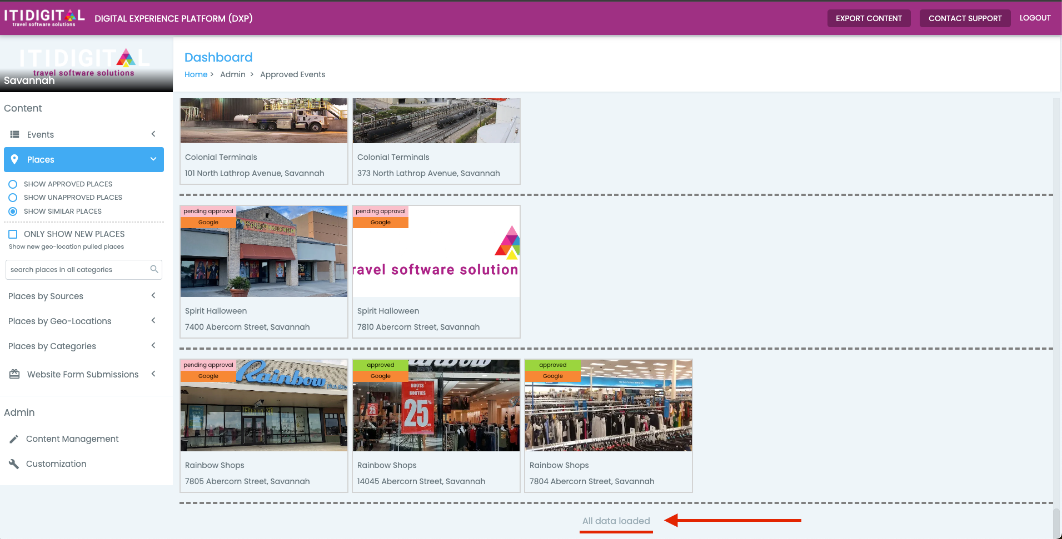
Task: Select Show Approved Places radio button
Action: [x=13, y=184]
